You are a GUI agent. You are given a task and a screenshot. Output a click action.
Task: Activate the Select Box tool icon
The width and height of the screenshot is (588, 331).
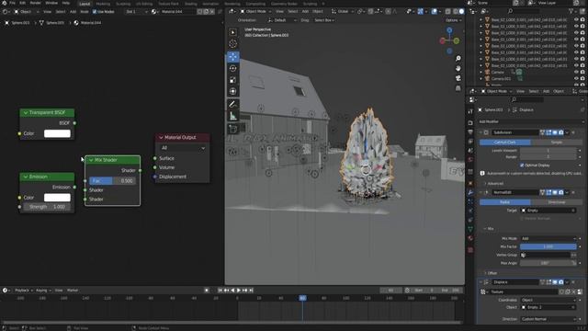[x=232, y=32]
